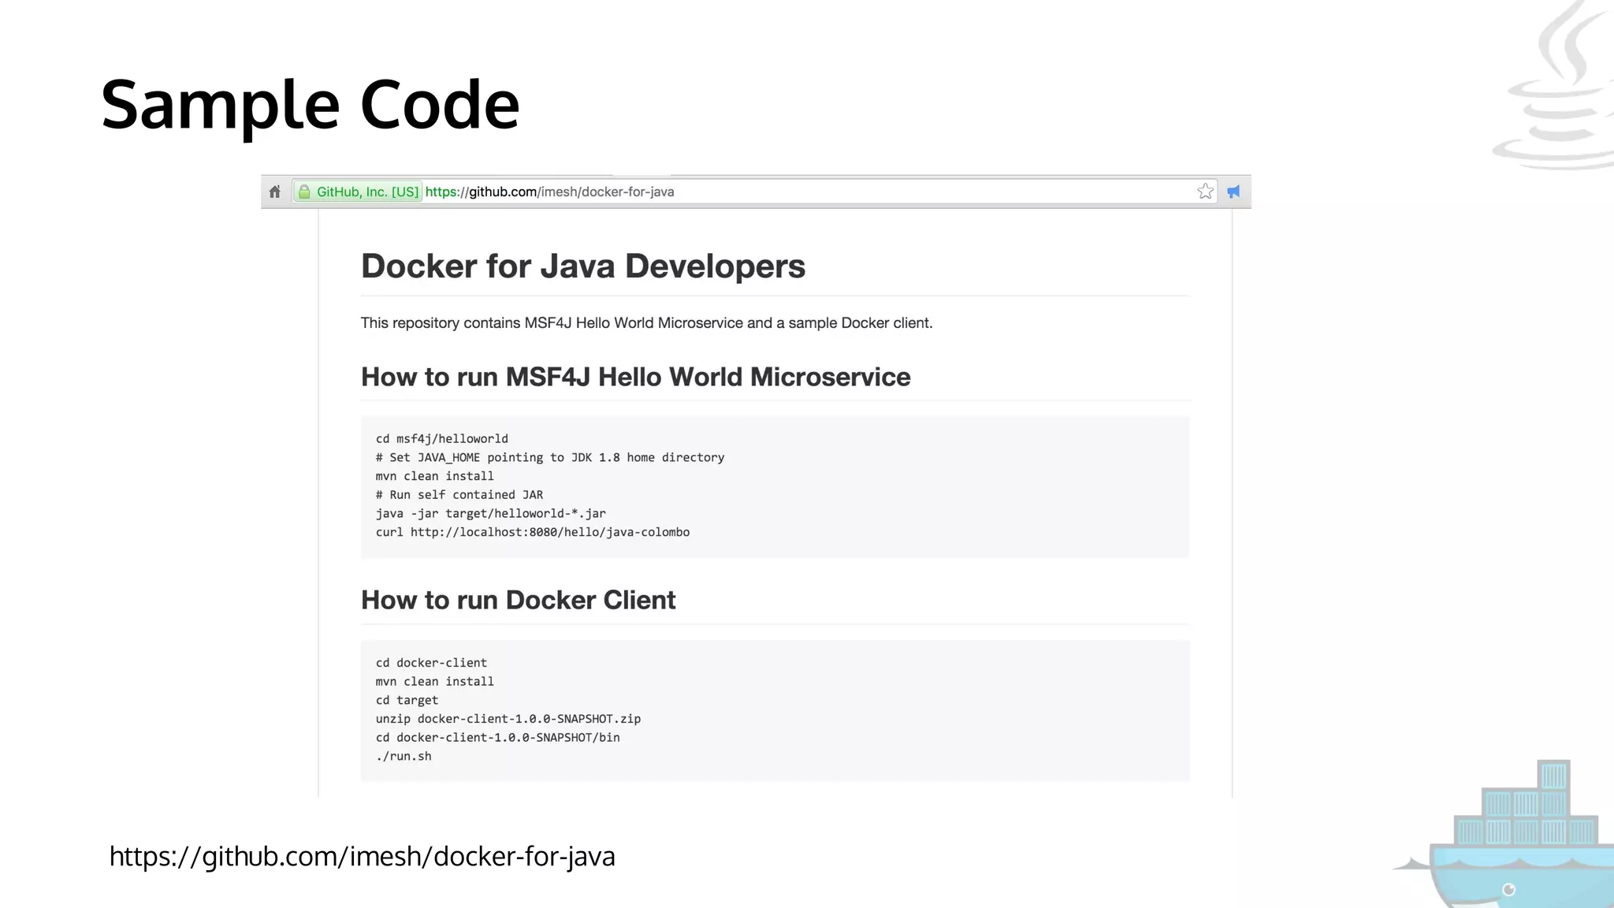Screen dimensions: 1614x908
Task: Click the MSF4J Hello World Microservice heading
Action: pyautogui.click(x=635, y=377)
